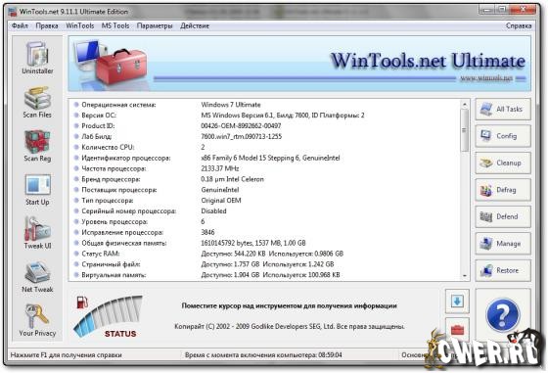Open the Defrag category
The height and width of the screenshot is (373, 548).
503,190
